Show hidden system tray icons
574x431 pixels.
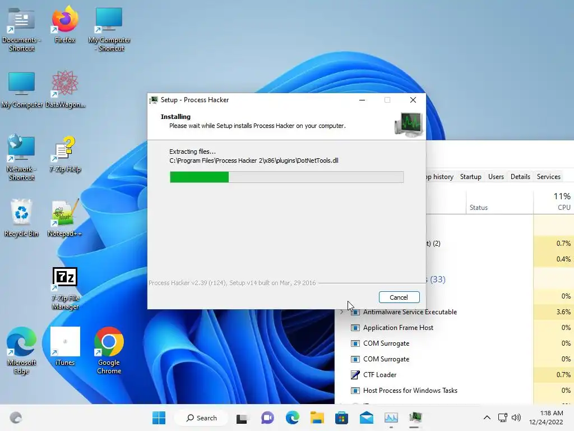coord(487,418)
